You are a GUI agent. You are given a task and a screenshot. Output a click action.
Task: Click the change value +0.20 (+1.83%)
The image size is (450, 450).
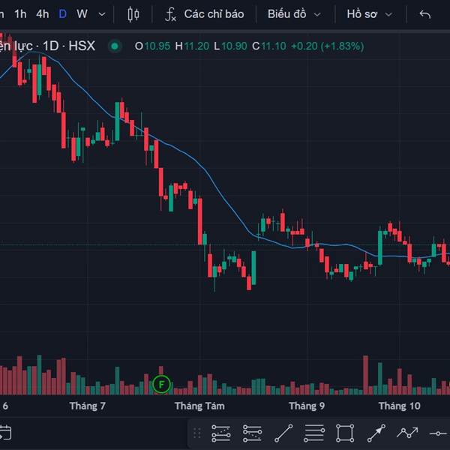point(328,46)
